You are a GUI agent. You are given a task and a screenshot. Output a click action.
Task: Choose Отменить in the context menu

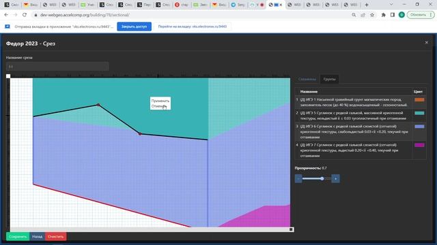(x=159, y=106)
